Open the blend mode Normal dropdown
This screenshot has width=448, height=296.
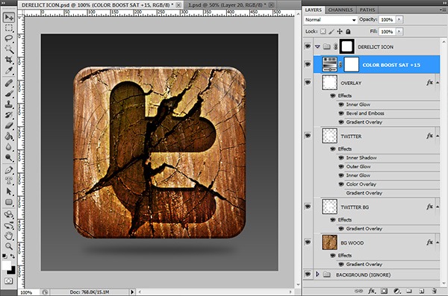pyautogui.click(x=330, y=19)
